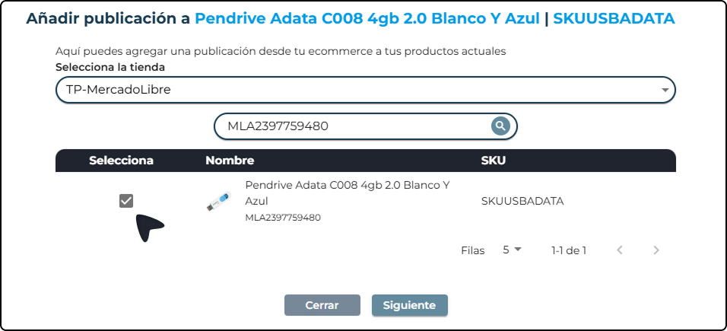Go to previous page chevron
The image size is (727, 331).
[x=620, y=250]
